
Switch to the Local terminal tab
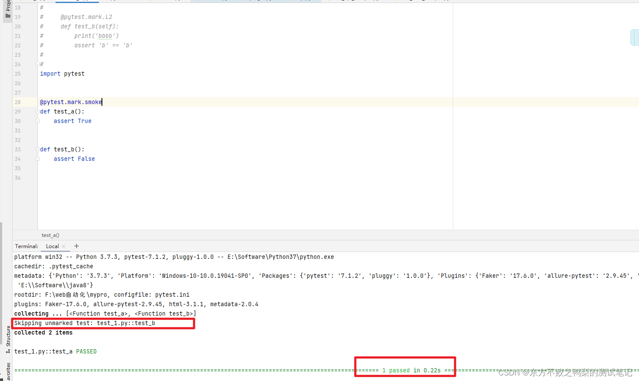pos(52,246)
